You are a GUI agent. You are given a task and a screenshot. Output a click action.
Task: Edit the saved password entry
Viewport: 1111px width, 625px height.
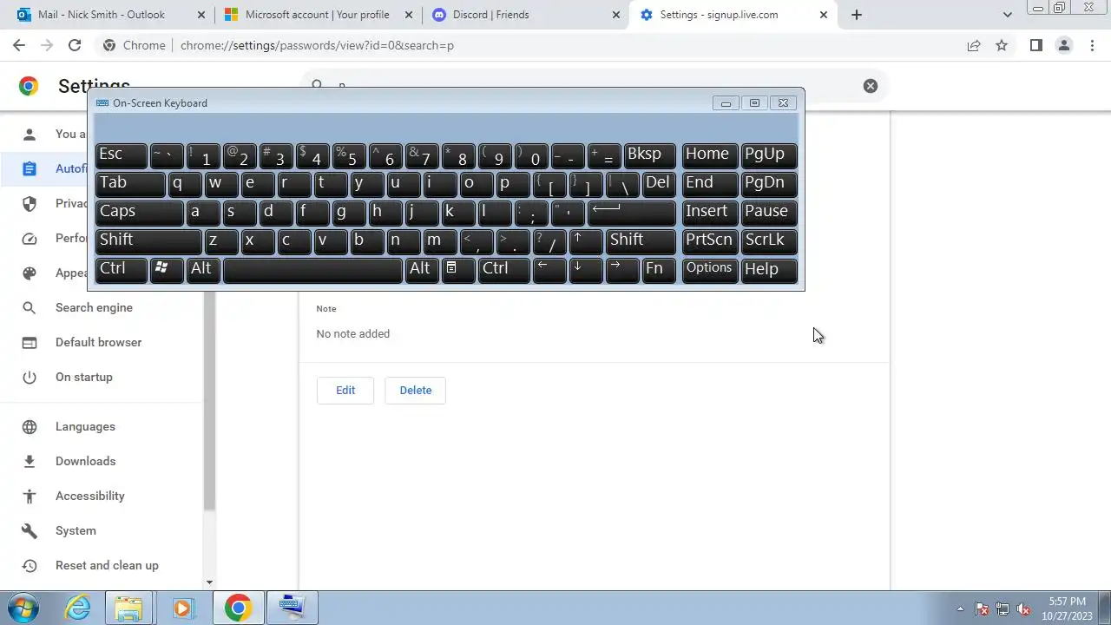pyautogui.click(x=345, y=390)
